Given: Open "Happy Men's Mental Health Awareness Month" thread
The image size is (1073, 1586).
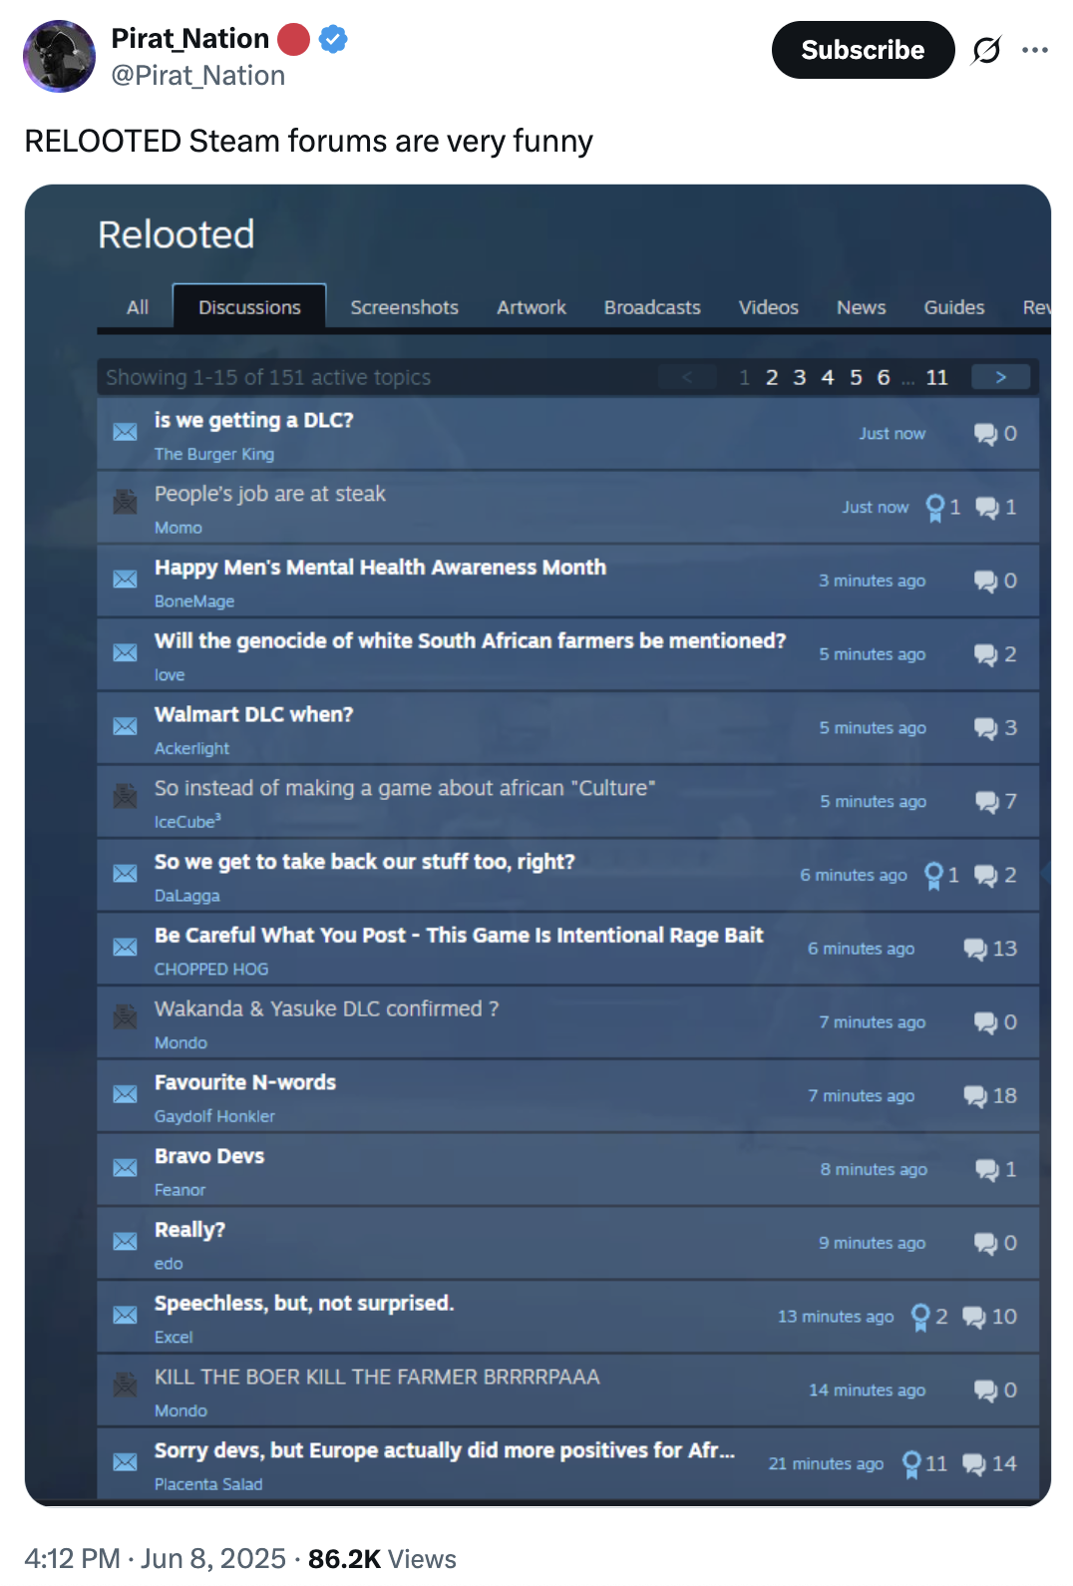Looking at the screenshot, I should 380,568.
